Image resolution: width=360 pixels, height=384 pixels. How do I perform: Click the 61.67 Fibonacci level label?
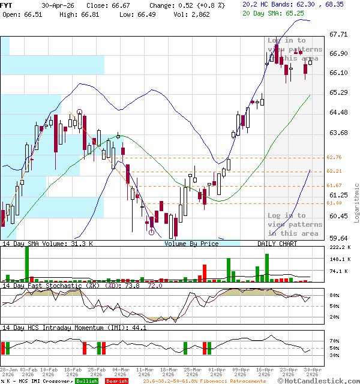pyautogui.click(x=334, y=185)
